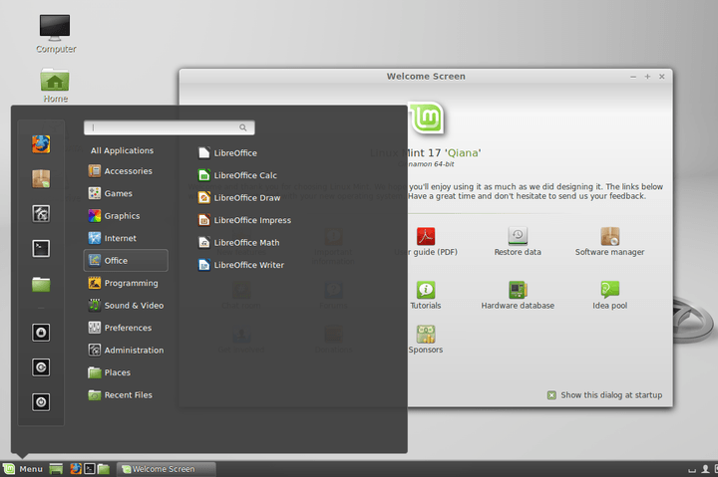Open Software manager in Welcome Screen
Image resolution: width=718 pixels, height=477 pixels.
click(x=609, y=242)
